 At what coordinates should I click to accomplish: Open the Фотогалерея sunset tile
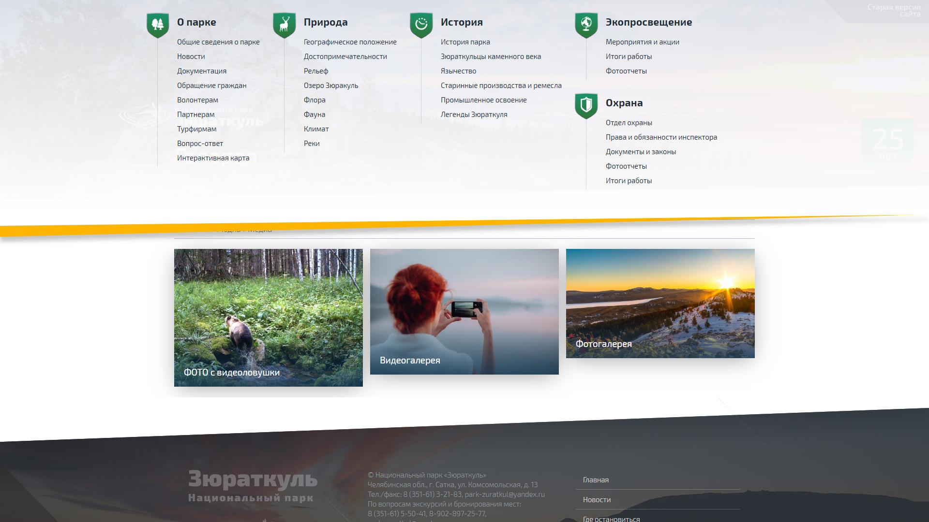tap(660, 304)
